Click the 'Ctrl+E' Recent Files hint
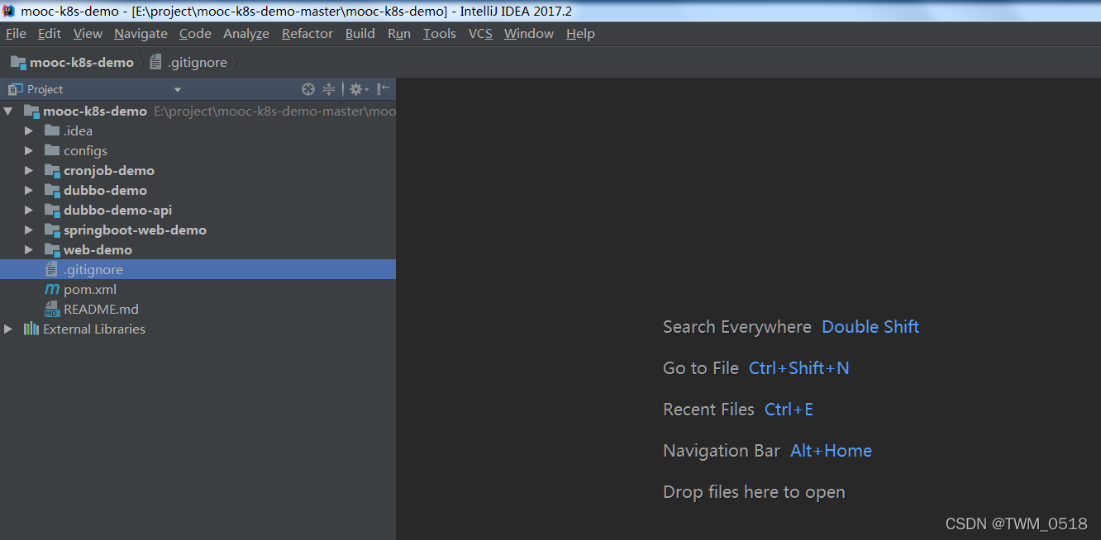The width and height of the screenshot is (1101, 540). [x=789, y=410]
